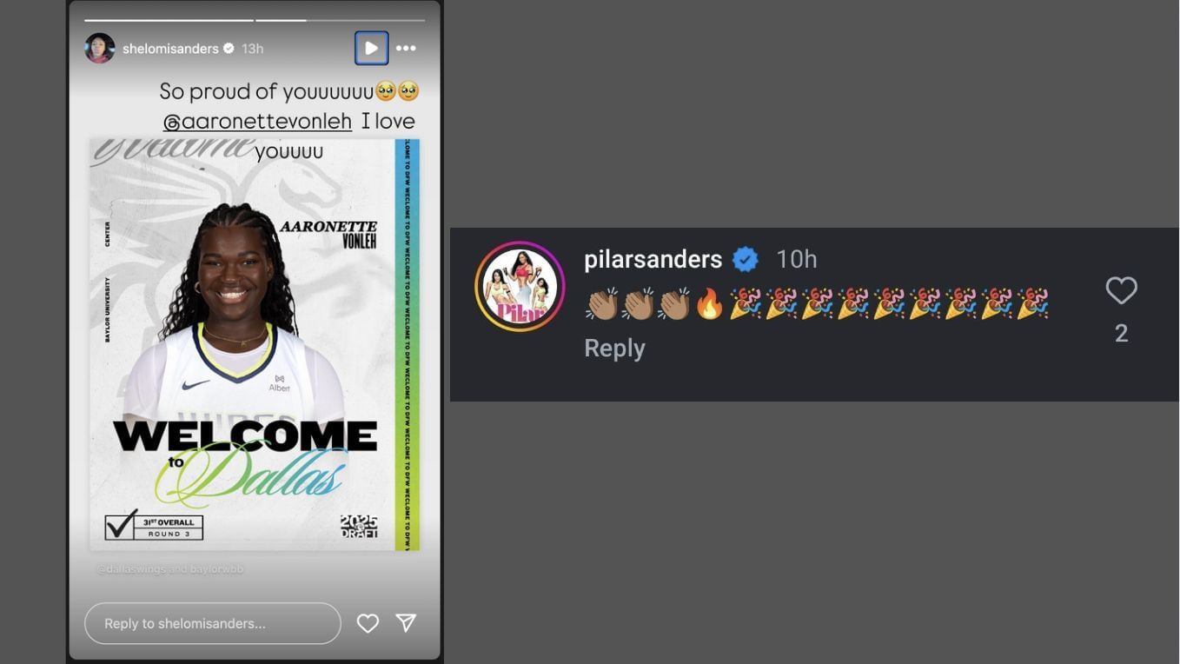Click the verified badge beside pilarsanders
Screen dimensions: 1180x664
coord(746,259)
